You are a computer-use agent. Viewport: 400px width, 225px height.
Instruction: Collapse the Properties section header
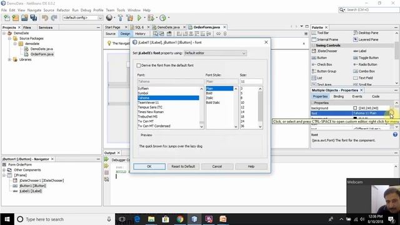313,102
